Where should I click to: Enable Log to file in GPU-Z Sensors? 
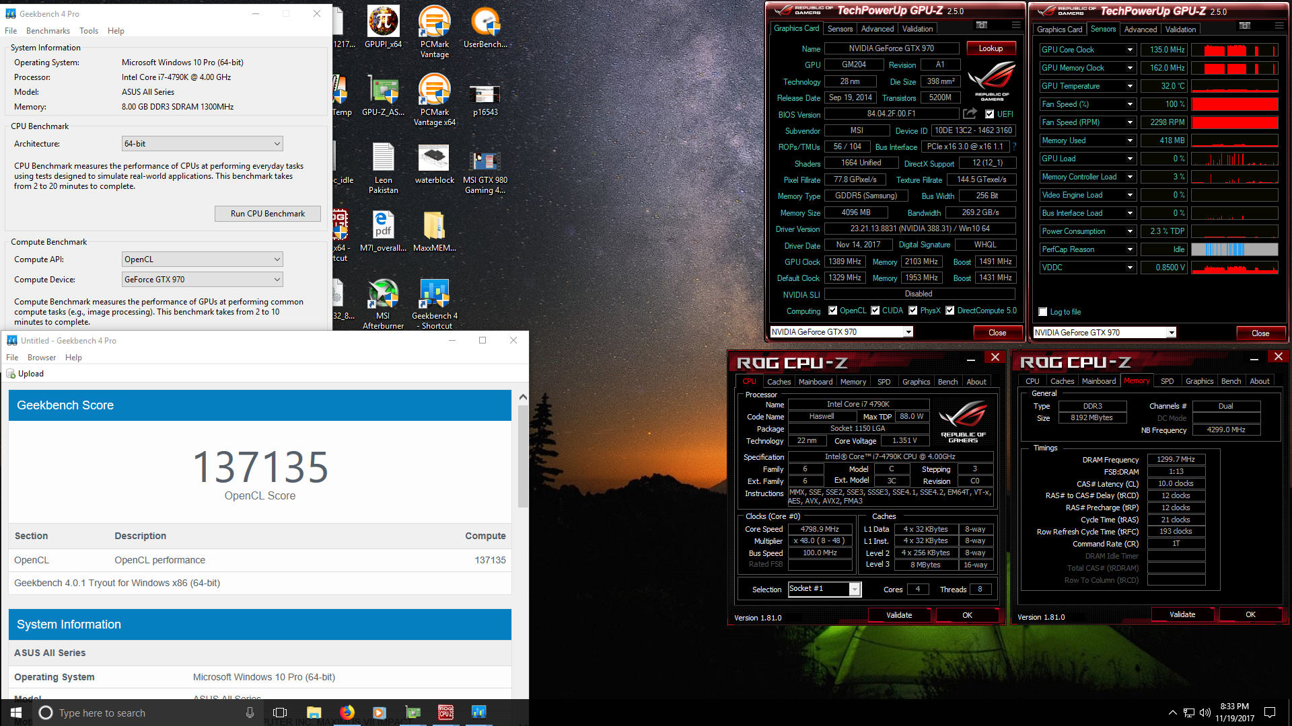pyautogui.click(x=1043, y=312)
